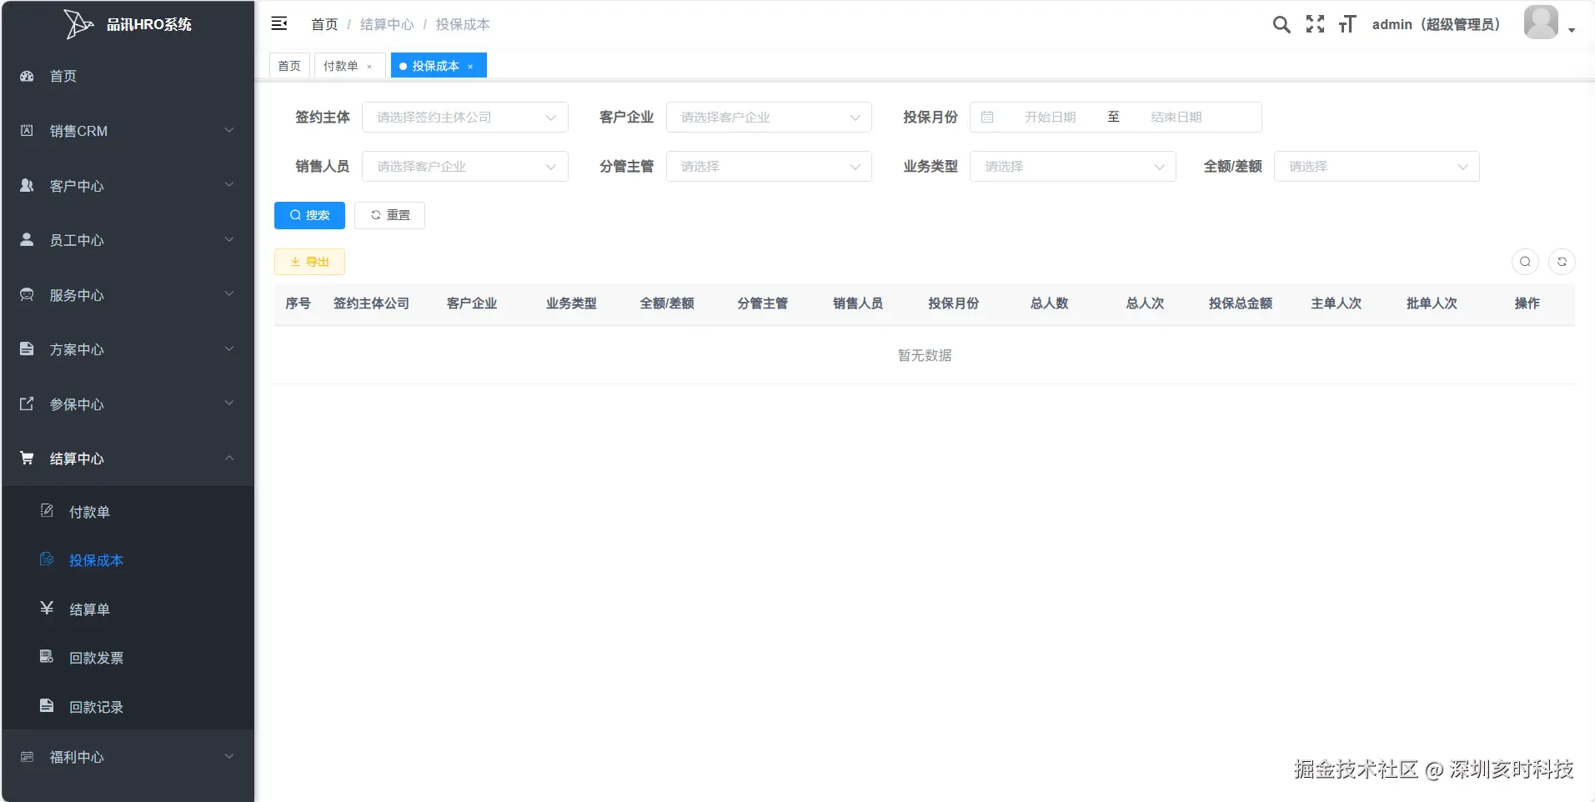
Task: Open 回款记录 in the sidebar submenu
Action: tap(96, 707)
